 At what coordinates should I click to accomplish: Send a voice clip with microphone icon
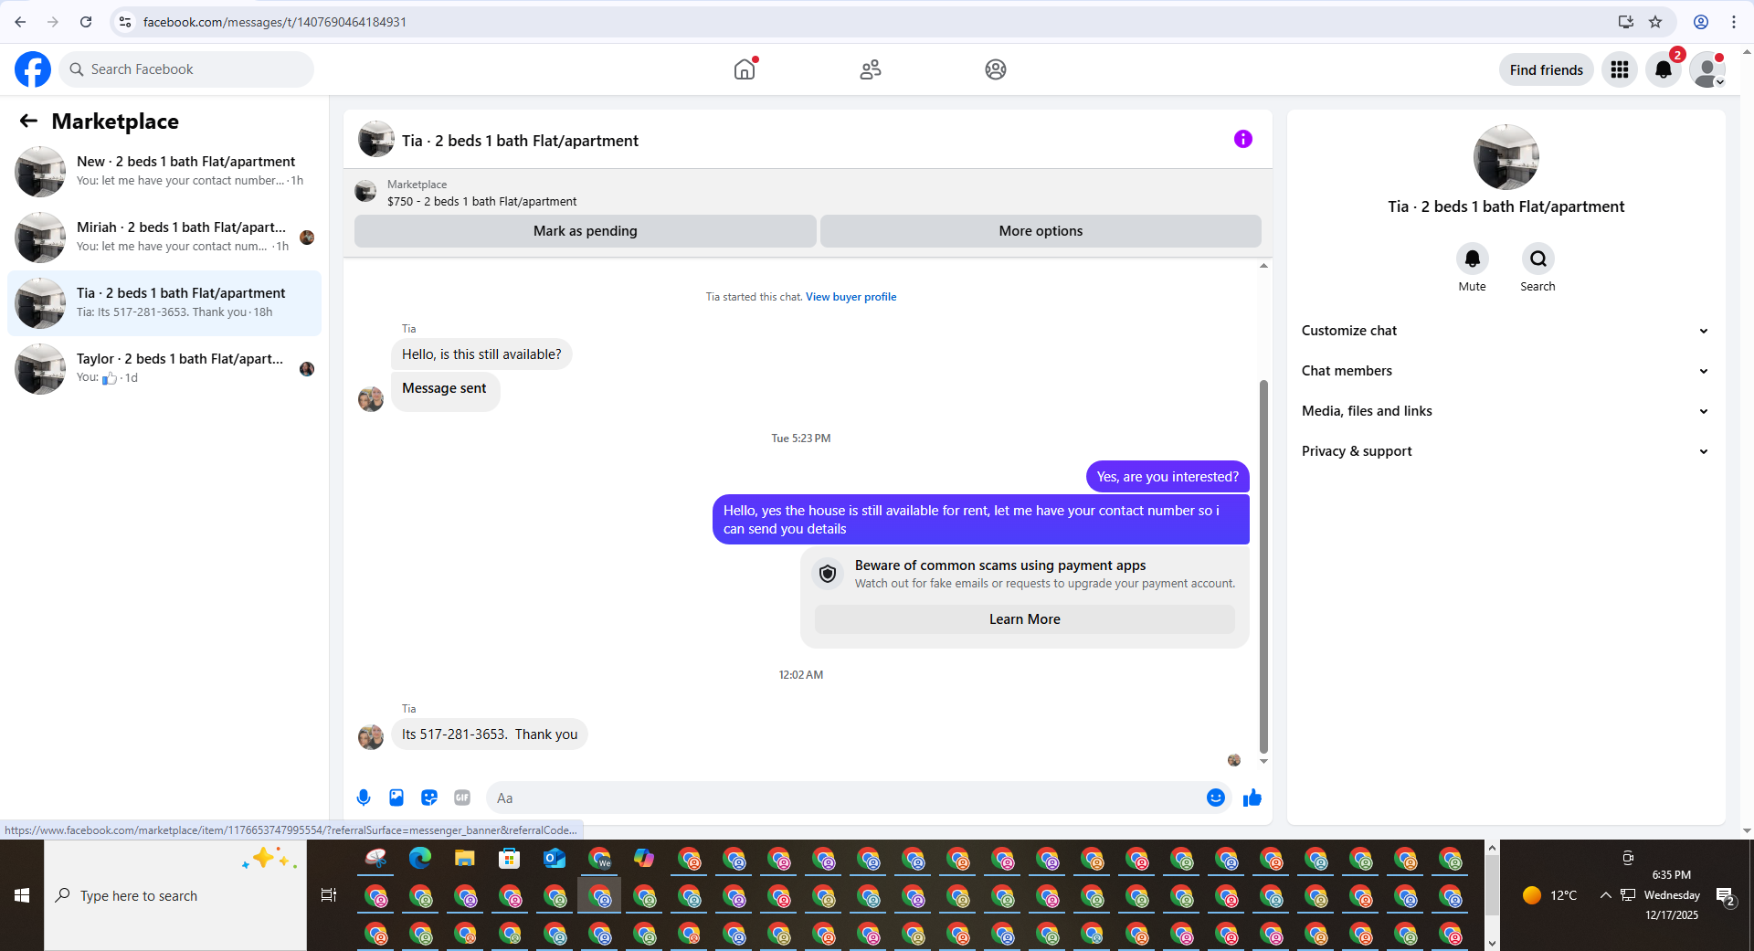(x=364, y=798)
